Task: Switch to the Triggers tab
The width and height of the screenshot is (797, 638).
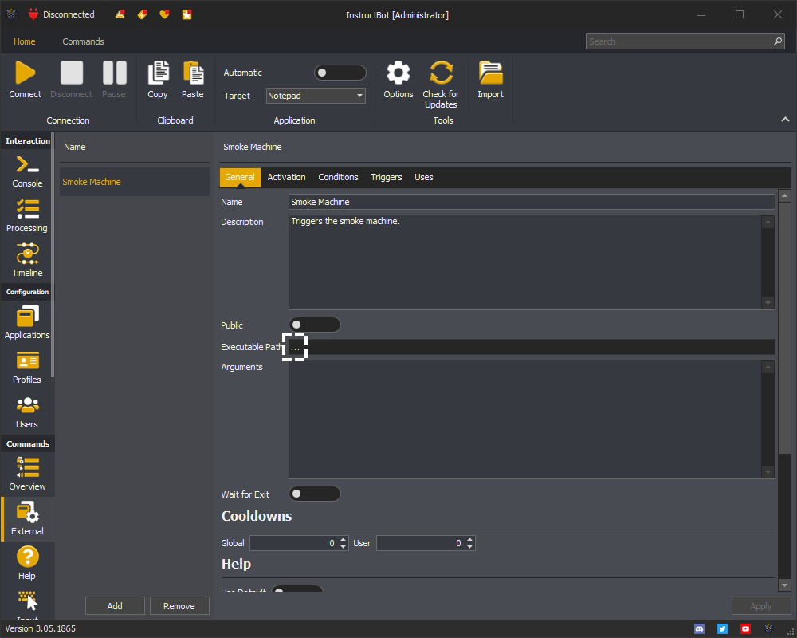Action: pyautogui.click(x=387, y=178)
